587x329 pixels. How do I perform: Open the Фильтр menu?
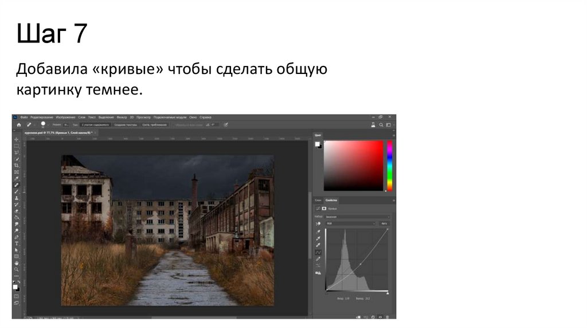pyautogui.click(x=122, y=117)
